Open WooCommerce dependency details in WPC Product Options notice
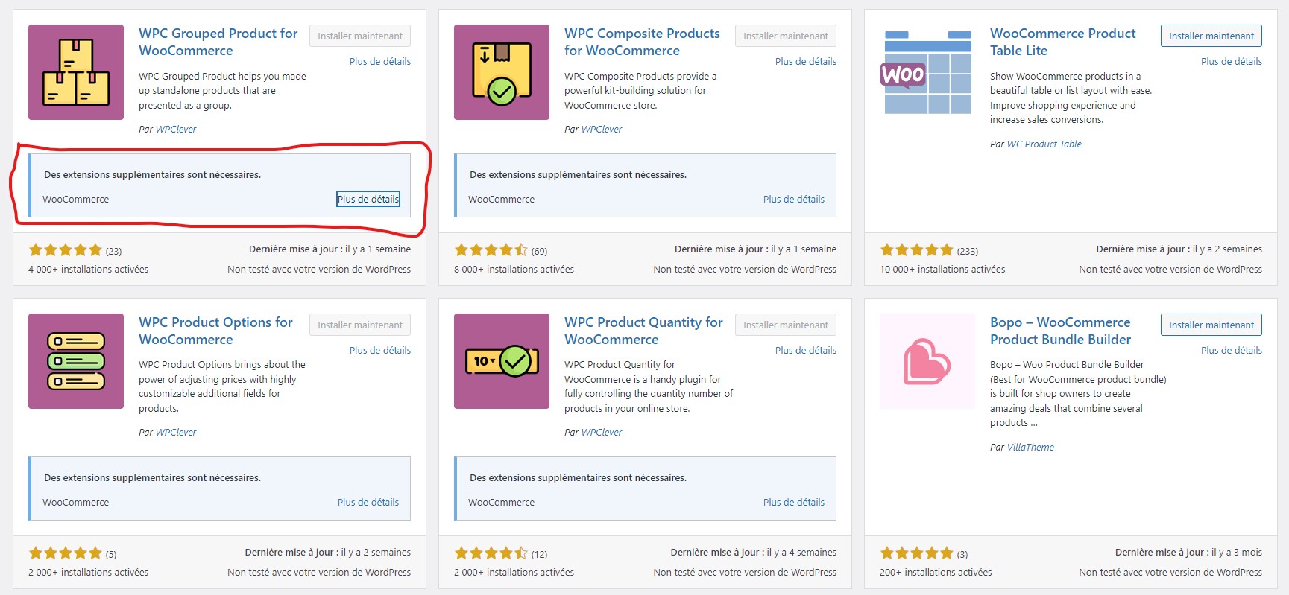This screenshot has width=1289, height=595. point(368,502)
